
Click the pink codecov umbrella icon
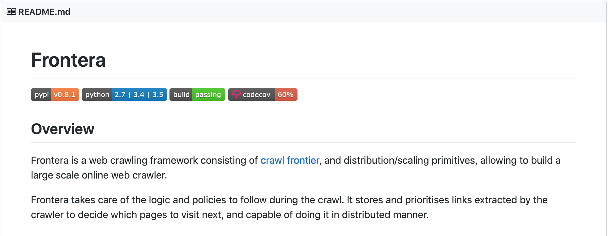click(x=236, y=95)
